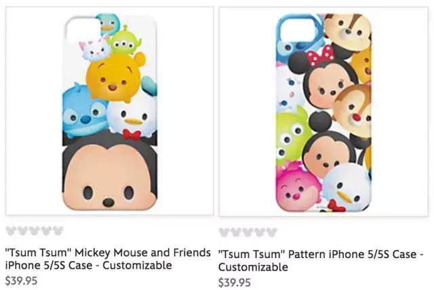Click first Mickey rating icon under Mickey and Friends case
This screenshot has height=290, width=434.
click(x=11, y=231)
